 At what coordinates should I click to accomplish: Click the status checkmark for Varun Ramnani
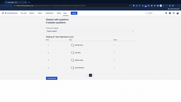pyautogui.click(x=114, y=68)
